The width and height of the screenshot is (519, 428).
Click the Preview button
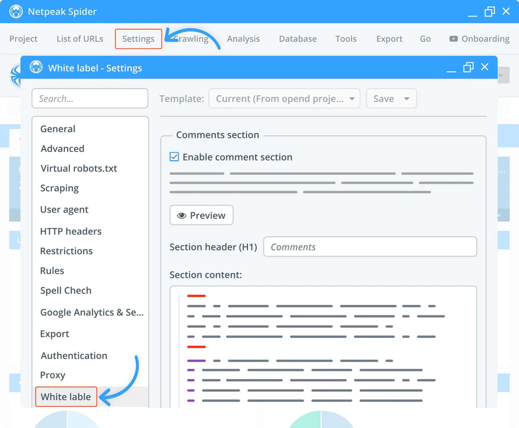pos(201,215)
